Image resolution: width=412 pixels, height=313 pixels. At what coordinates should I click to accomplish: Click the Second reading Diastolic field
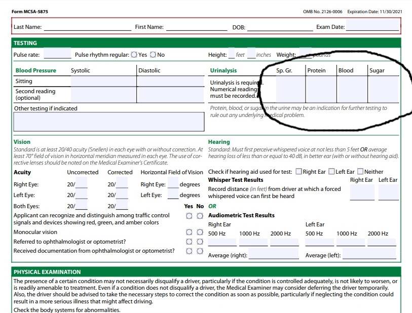click(171, 95)
